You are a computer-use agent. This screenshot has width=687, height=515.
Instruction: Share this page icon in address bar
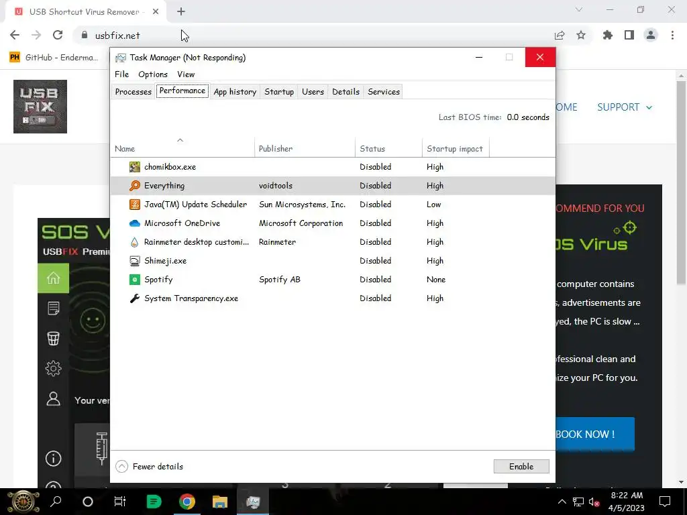[x=560, y=35]
